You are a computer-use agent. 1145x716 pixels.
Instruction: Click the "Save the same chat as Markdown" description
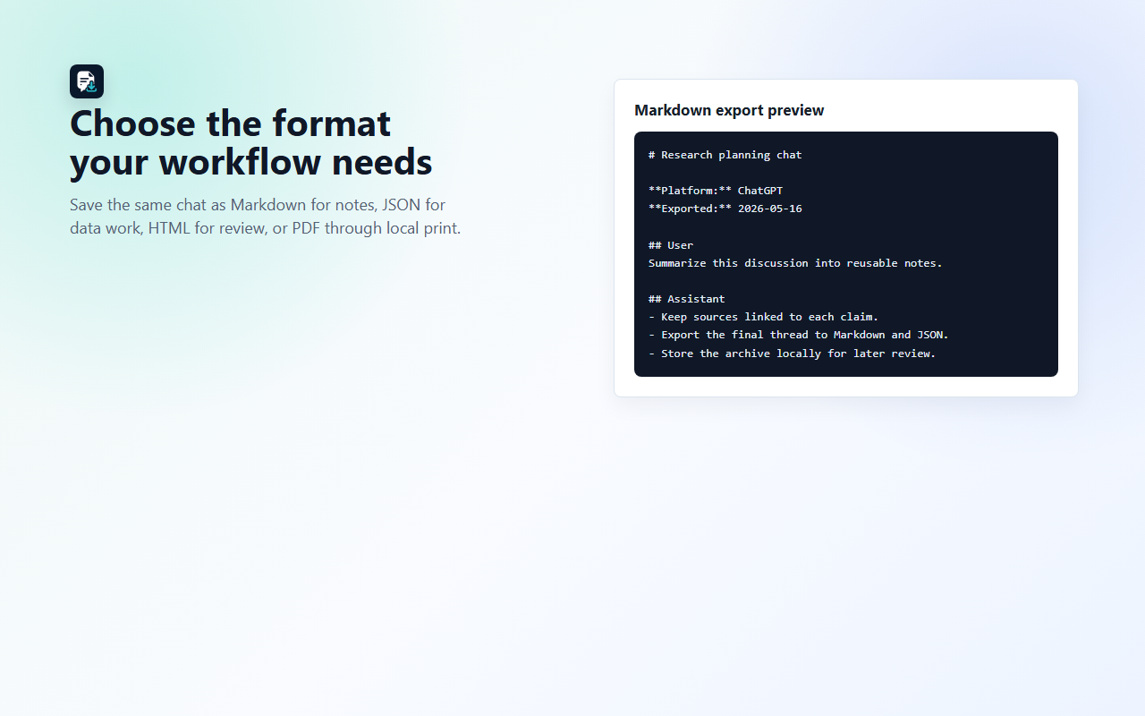[x=266, y=217]
